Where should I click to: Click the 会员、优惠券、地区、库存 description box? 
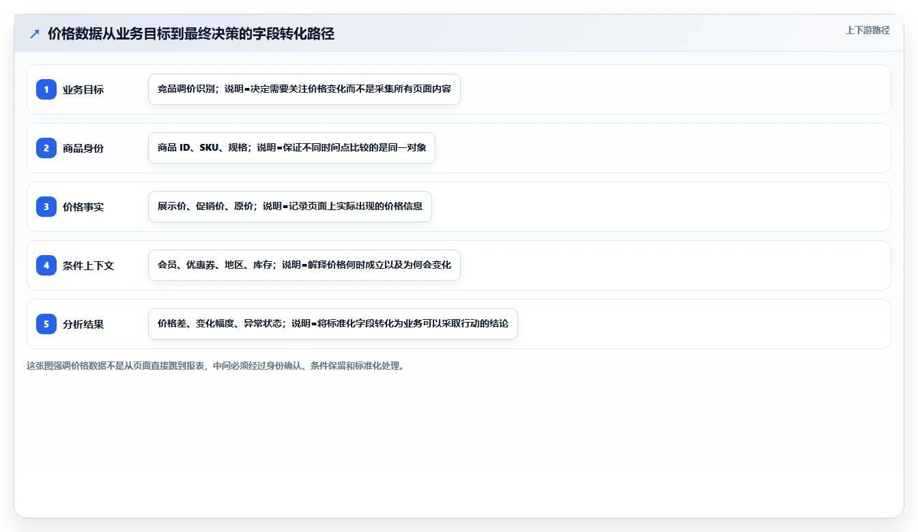[304, 265]
